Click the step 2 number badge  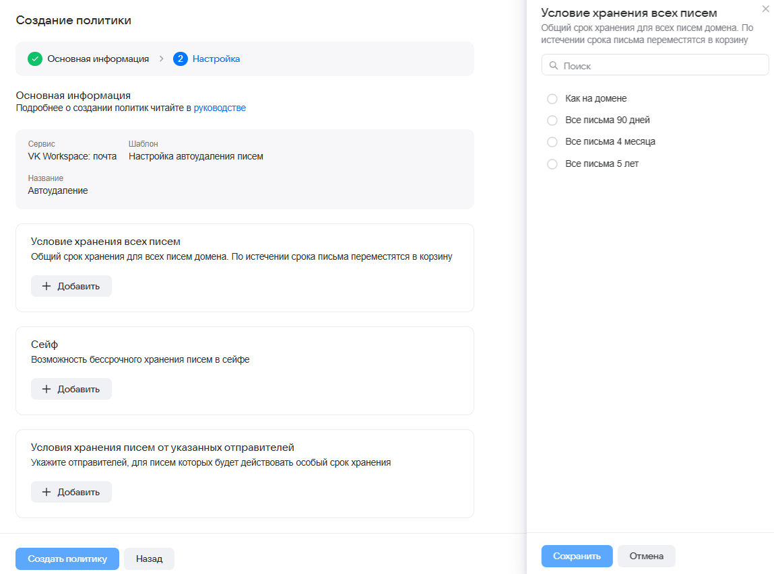pos(180,59)
